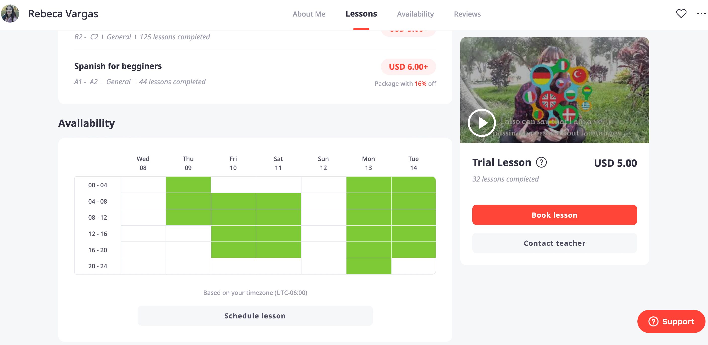The height and width of the screenshot is (345, 708).
Task: Switch to About Me tab
Action: 309,14
